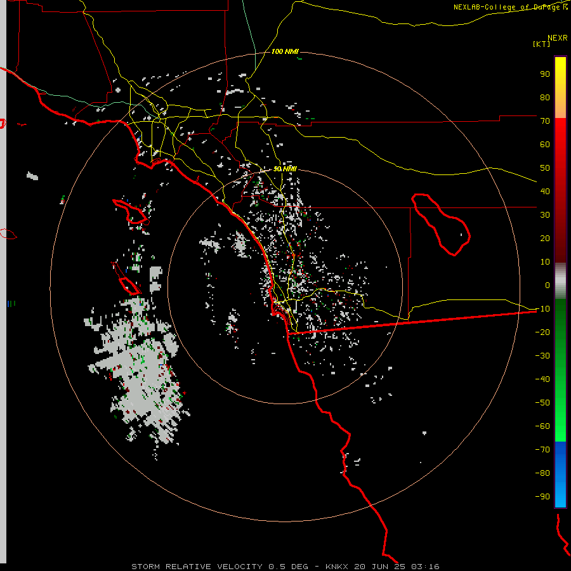The height and width of the screenshot is (571, 571).
Task: Select the 50 NMI range ring label
Action: pyautogui.click(x=285, y=169)
